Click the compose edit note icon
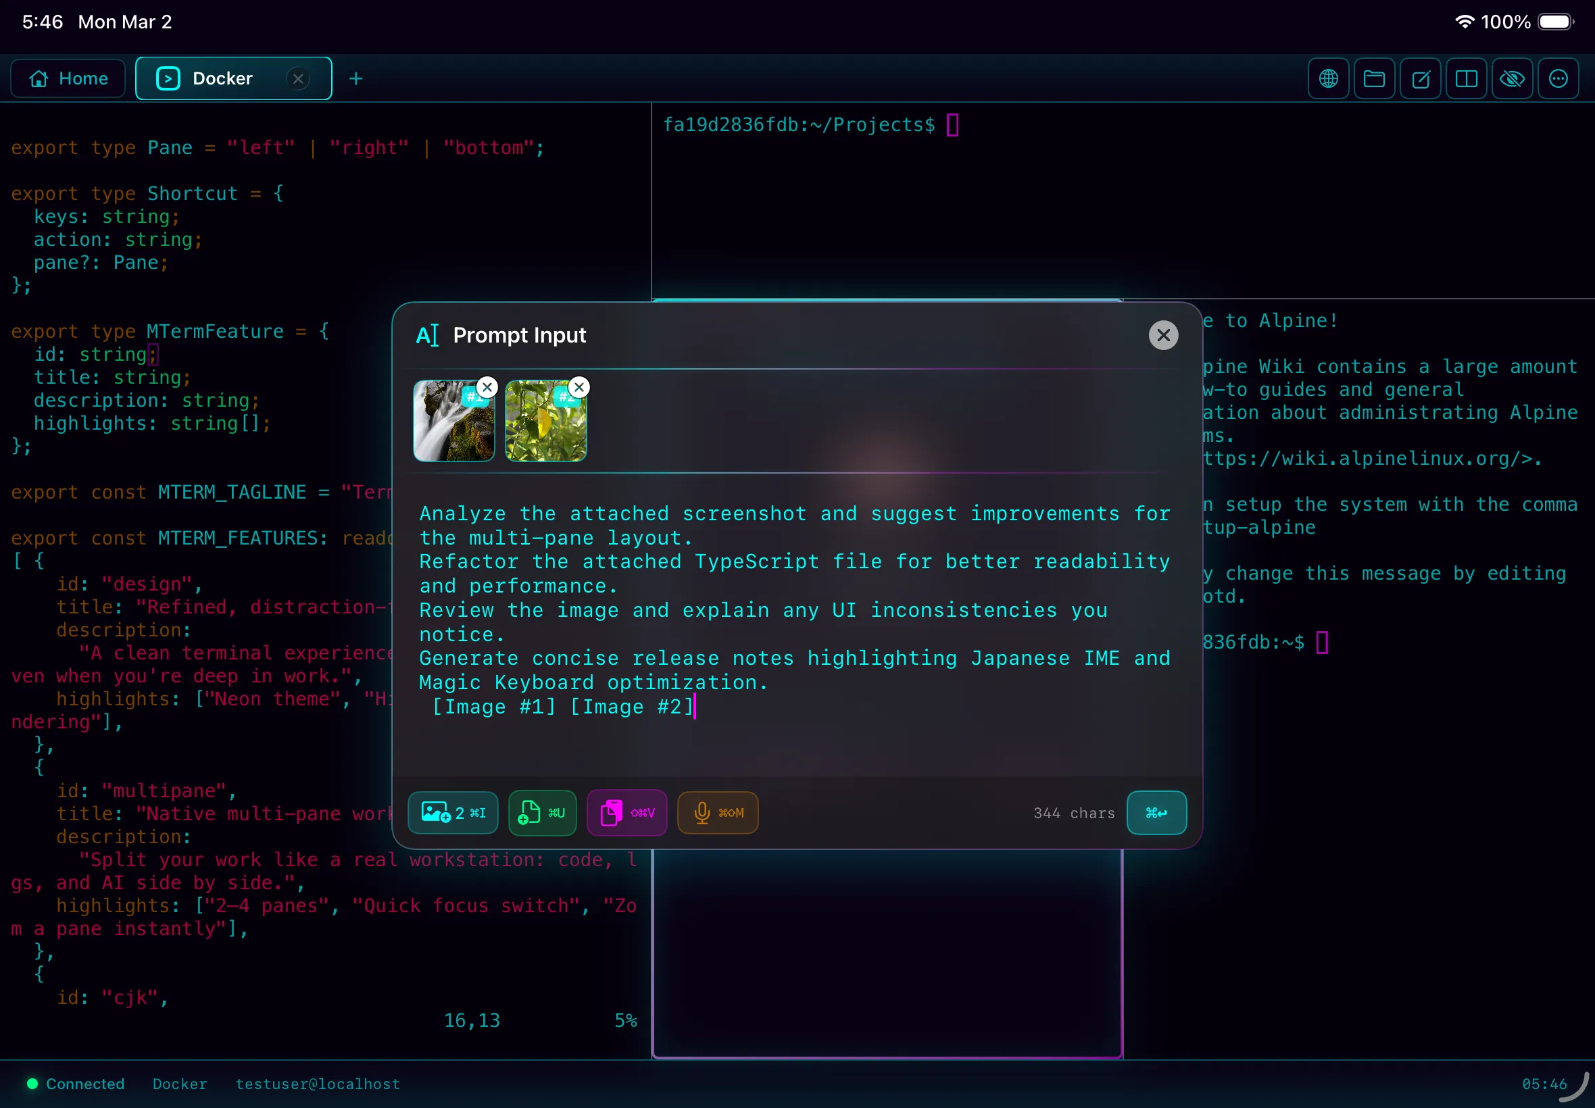This screenshot has width=1595, height=1108. point(1420,78)
